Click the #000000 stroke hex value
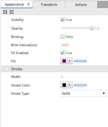This screenshot has height=127, width=108. 80,85
